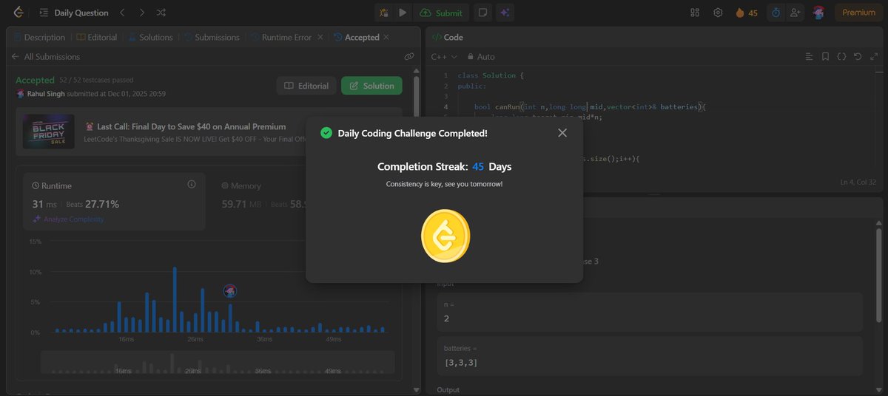Viewport: 888px width, 396px height.
Task: Open the layout grid icon
Action: pyautogui.click(x=695, y=13)
